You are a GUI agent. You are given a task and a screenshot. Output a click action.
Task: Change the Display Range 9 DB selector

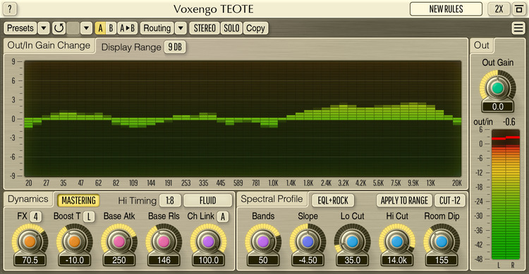tap(175, 47)
